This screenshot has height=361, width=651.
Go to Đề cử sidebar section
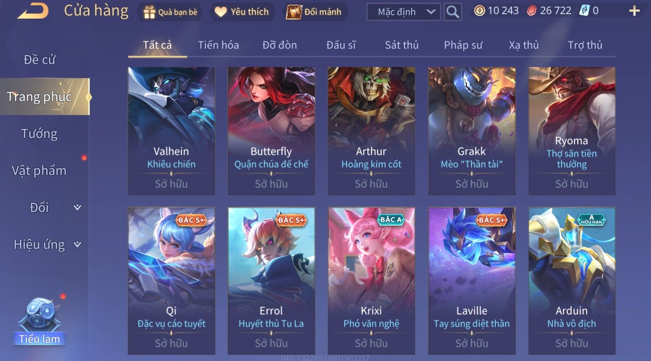39,60
